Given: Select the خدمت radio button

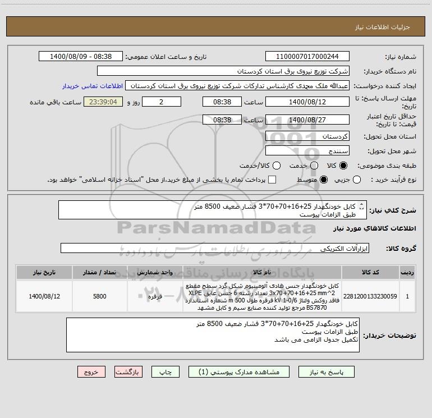Looking at the screenshot, I should 314,166.
